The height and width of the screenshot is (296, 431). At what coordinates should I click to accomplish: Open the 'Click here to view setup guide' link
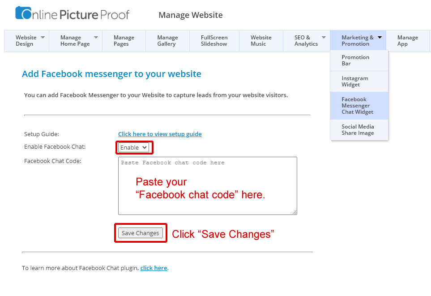click(x=160, y=134)
